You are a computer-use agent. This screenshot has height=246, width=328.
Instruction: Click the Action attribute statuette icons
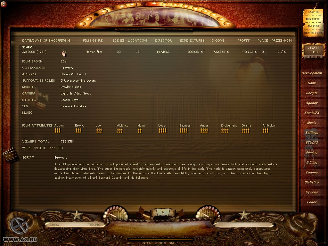click(x=57, y=131)
